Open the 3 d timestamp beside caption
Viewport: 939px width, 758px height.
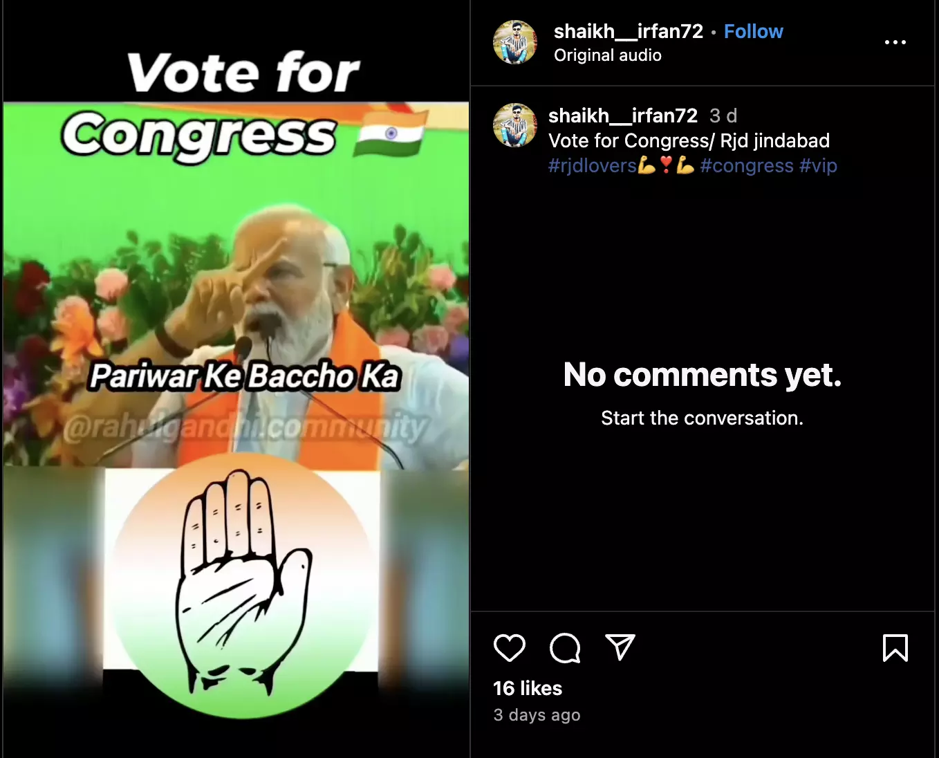723,115
